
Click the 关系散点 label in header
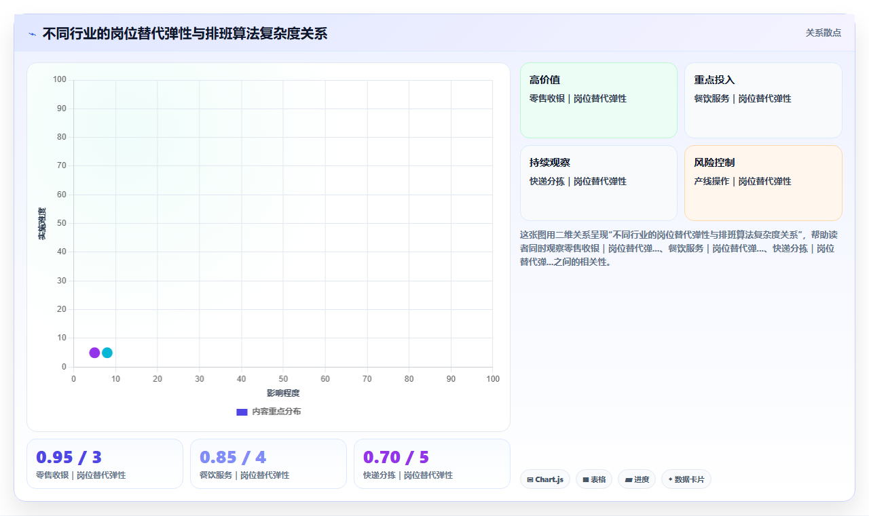(x=824, y=33)
